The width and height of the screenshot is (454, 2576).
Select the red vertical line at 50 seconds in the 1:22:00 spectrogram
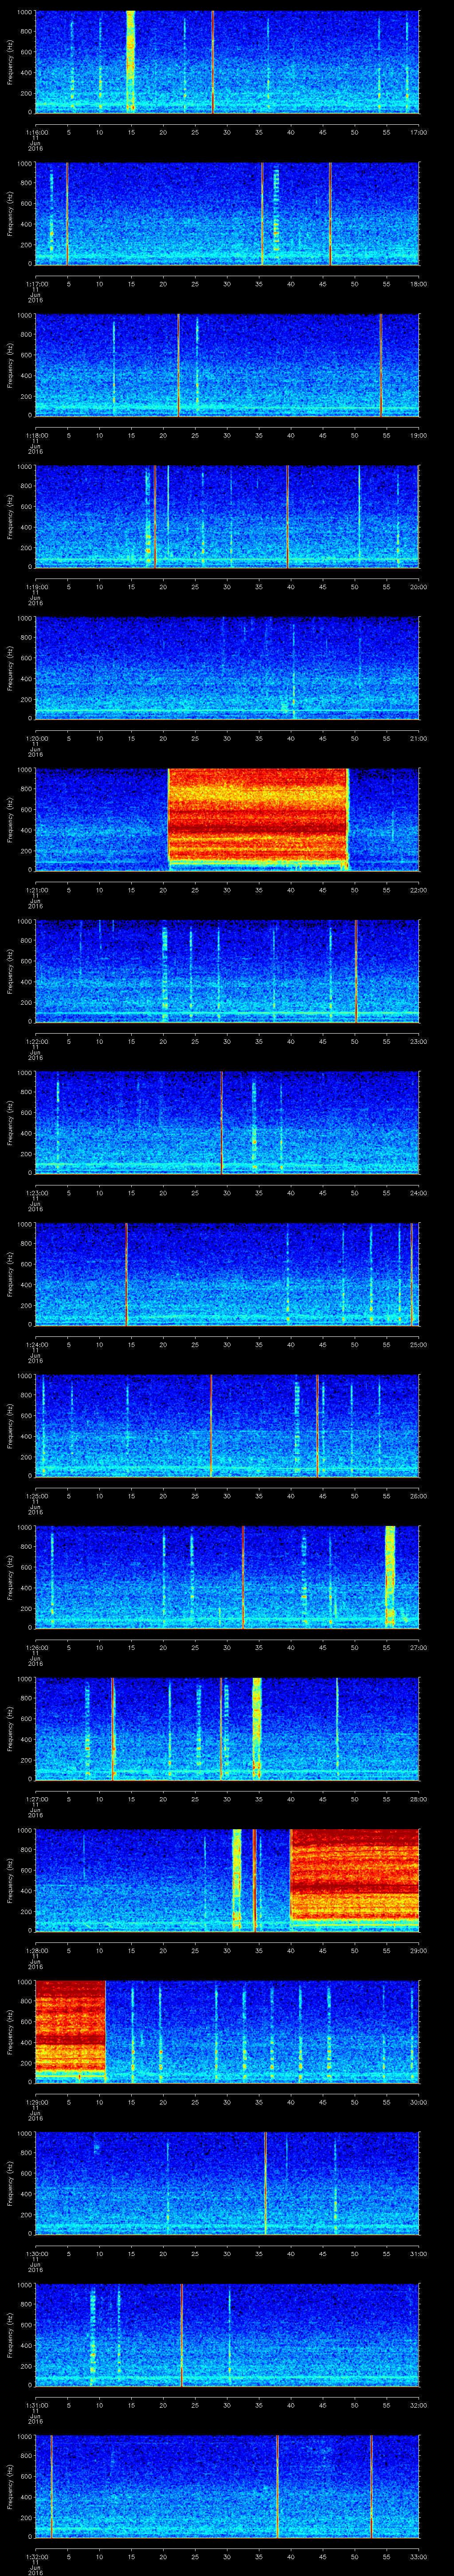coord(355,970)
